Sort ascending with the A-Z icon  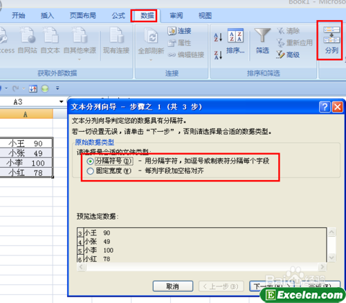(218, 37)
